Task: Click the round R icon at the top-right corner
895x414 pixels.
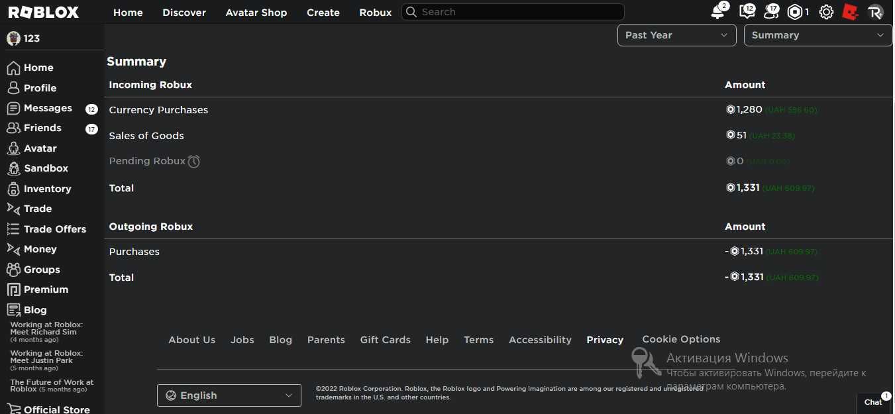Action: 876,12
